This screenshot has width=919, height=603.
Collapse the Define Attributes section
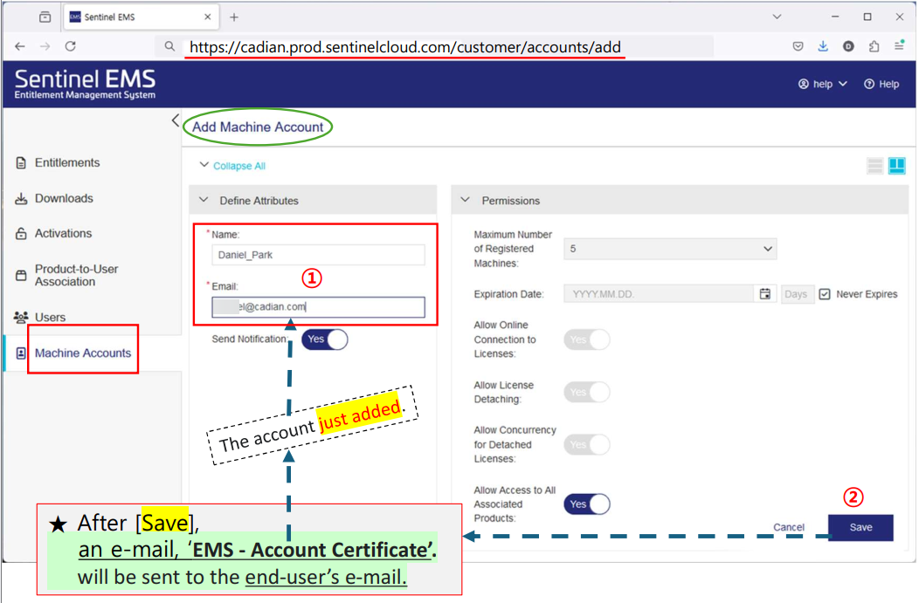pyautogui.click(x=204, y=200)
